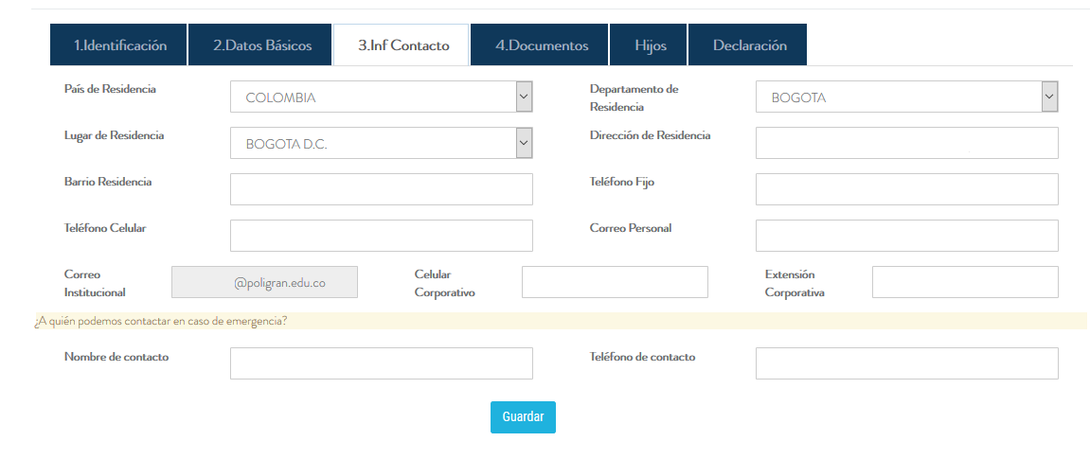Switch to the Declaración tab
This screenshot has width=1090, height=459.
click(x=748, y=45)
